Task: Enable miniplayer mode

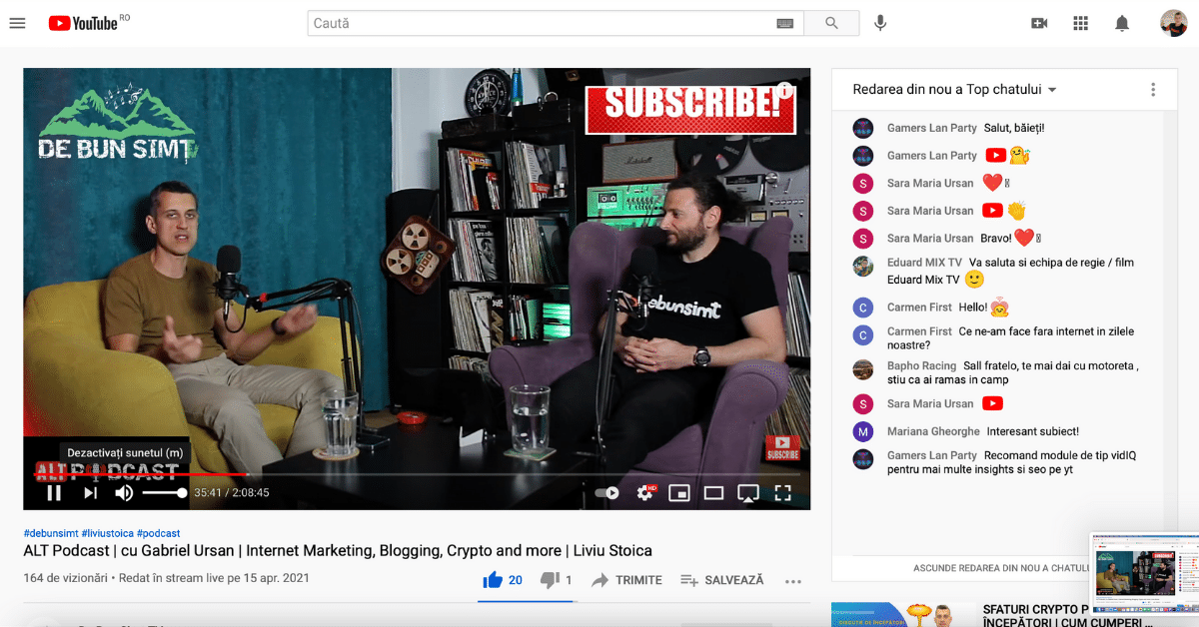Action: coord(679,492)
